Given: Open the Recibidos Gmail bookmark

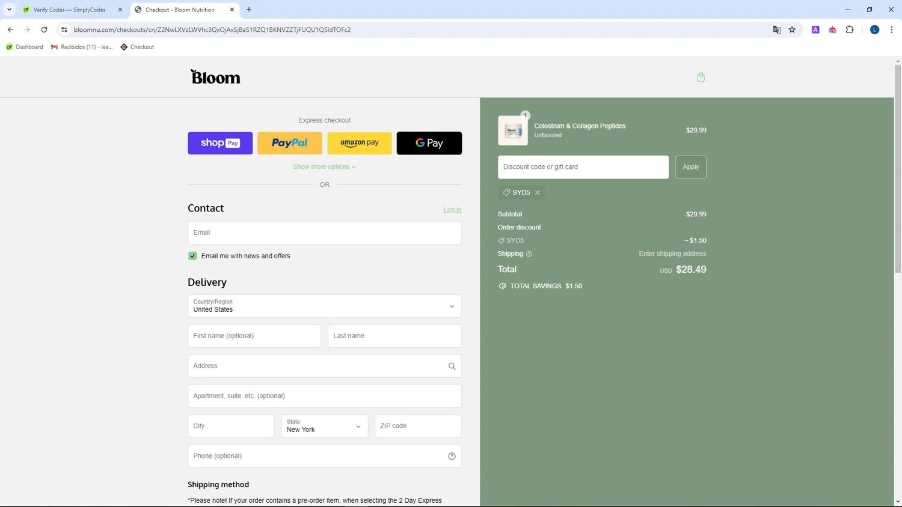Looking at the screenshot, I should tap(82, 47).
